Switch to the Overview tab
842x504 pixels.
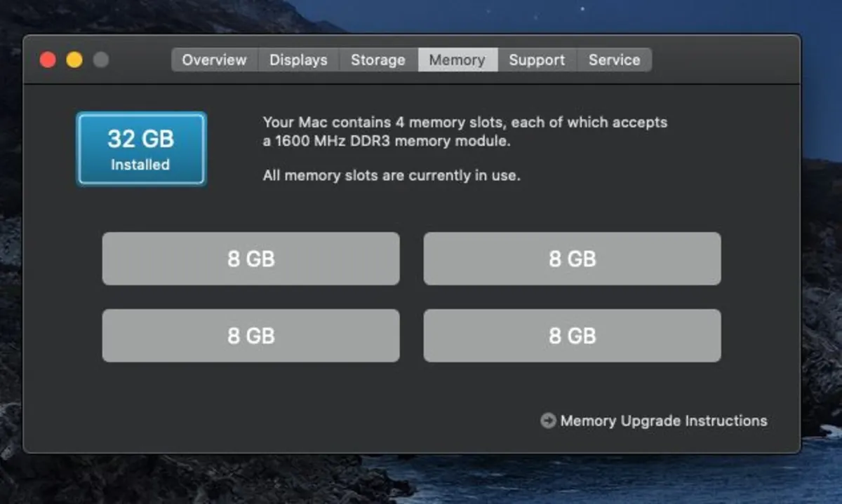click(215, 60)
